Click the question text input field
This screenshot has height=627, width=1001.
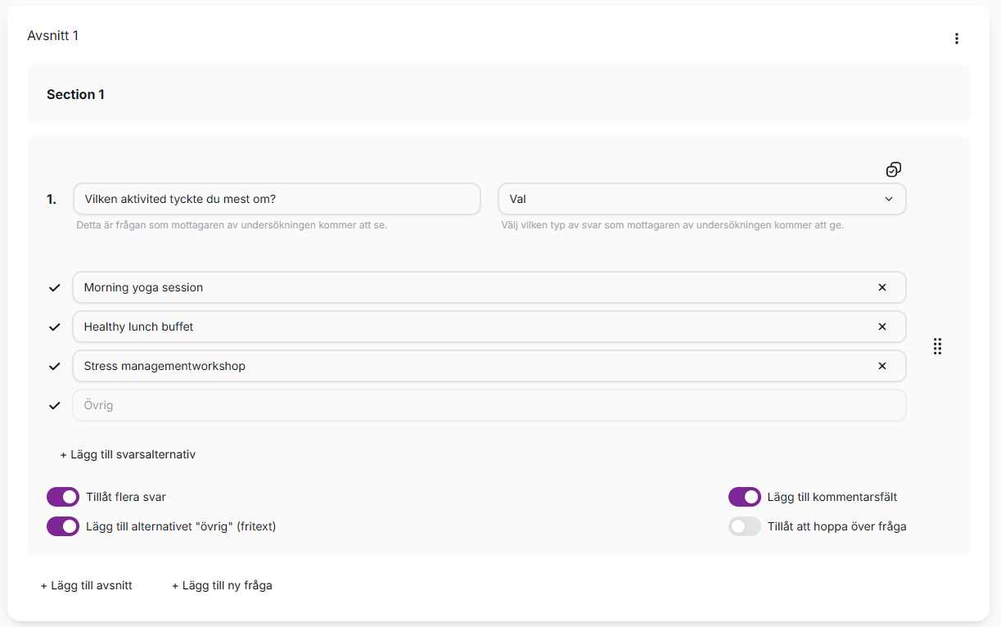277,199
